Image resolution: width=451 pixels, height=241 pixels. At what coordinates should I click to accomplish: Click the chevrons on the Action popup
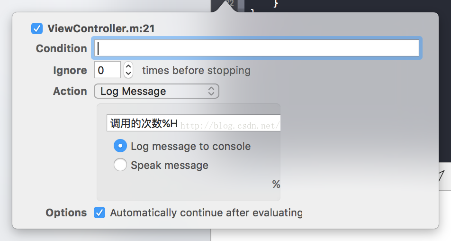pyautogui.click(x=211, y=91)
